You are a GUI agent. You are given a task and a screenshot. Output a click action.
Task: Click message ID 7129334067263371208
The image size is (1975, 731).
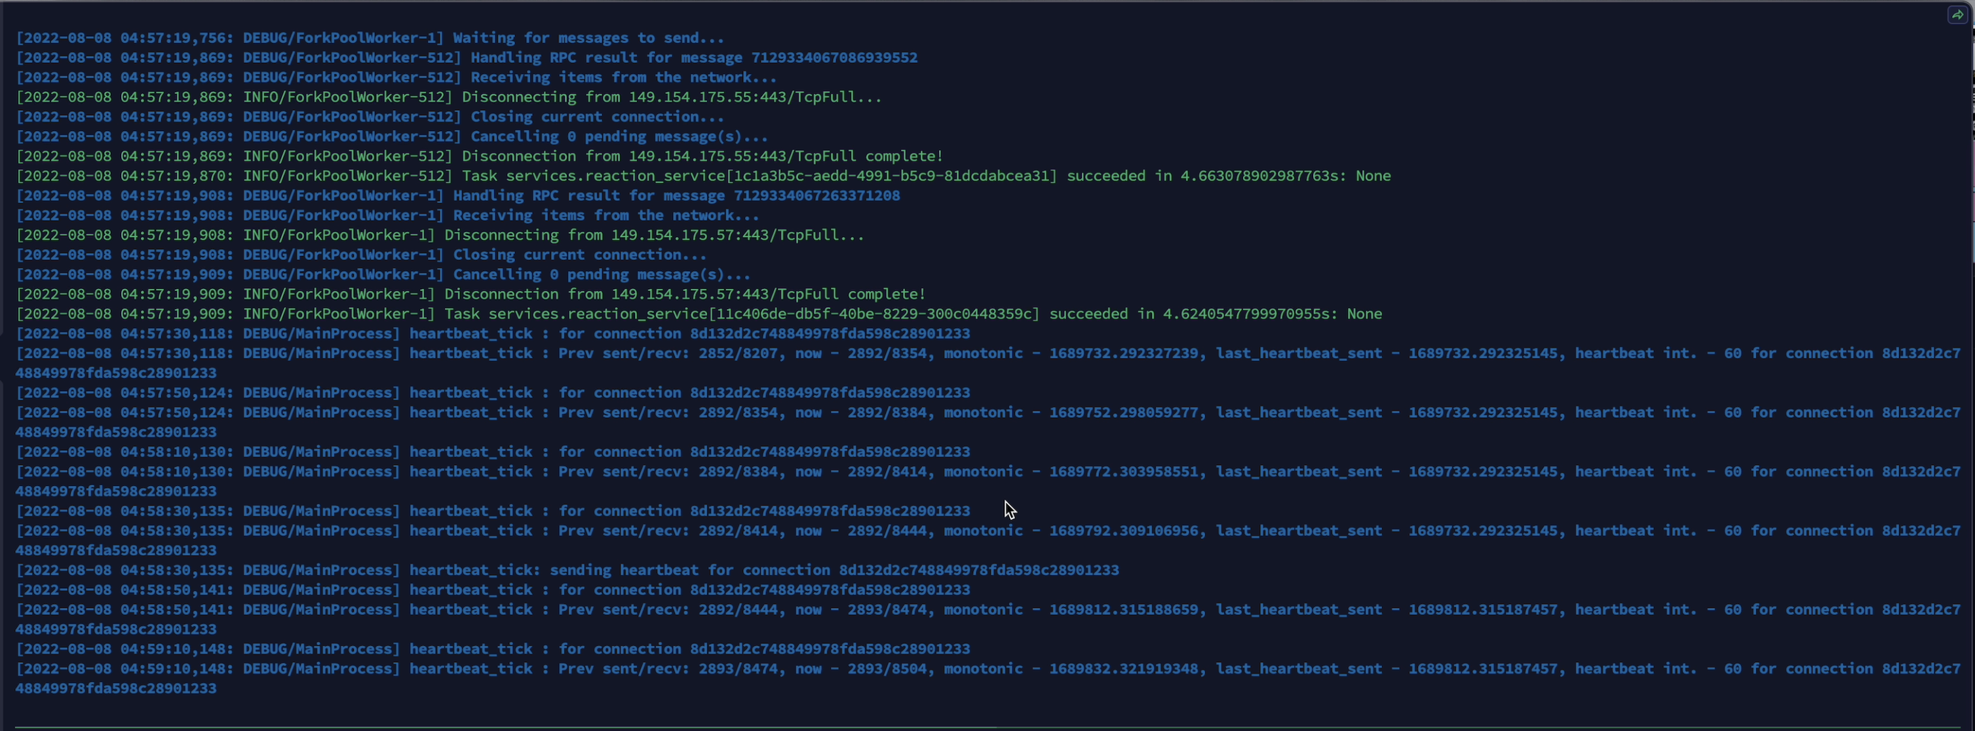816,195
